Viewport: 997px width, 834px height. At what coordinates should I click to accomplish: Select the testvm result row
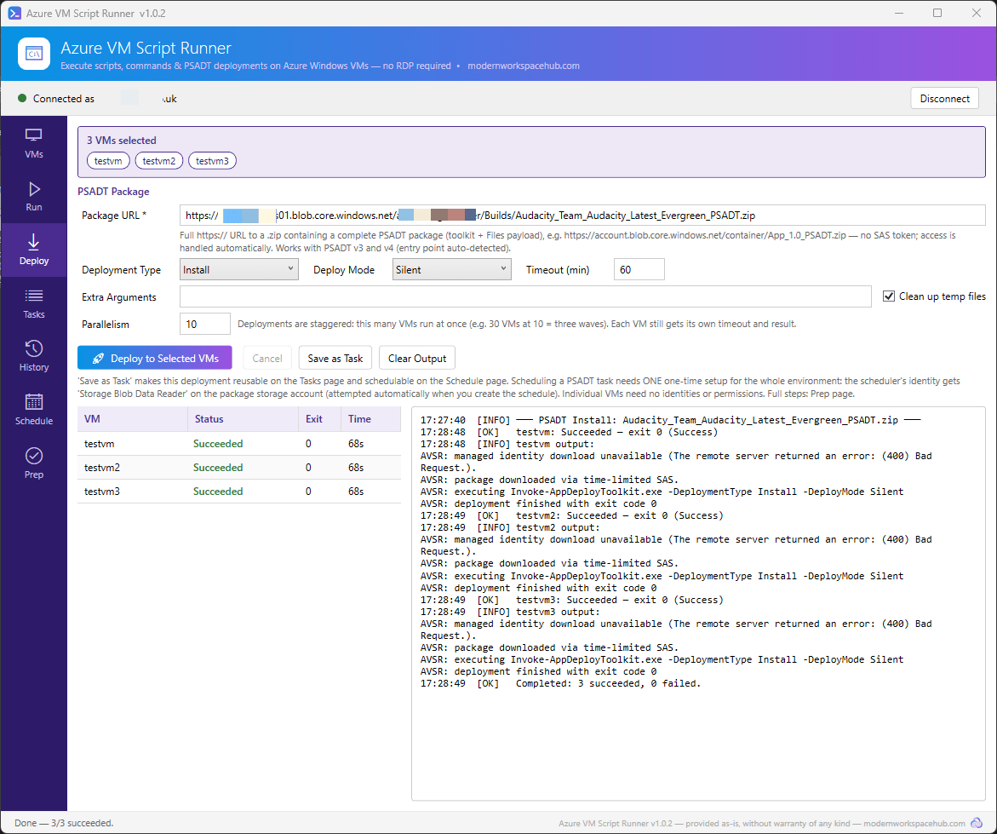pos(239,443)
